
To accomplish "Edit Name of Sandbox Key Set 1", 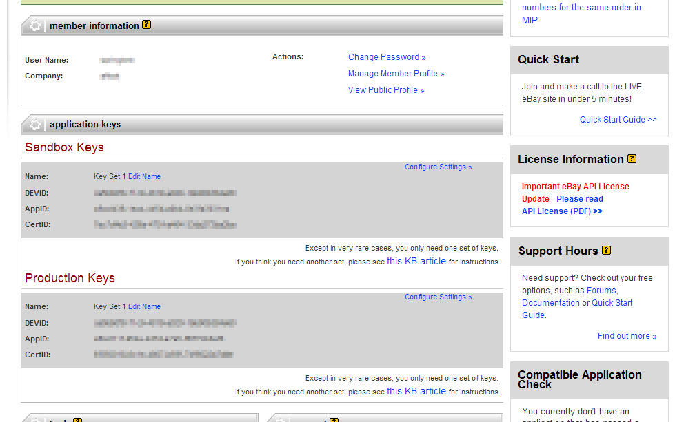I will [144, 176].
